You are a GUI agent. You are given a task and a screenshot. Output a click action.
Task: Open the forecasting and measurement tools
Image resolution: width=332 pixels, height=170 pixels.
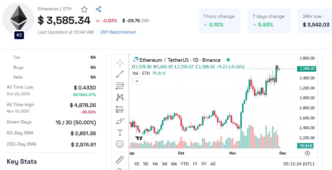(120, 109)
